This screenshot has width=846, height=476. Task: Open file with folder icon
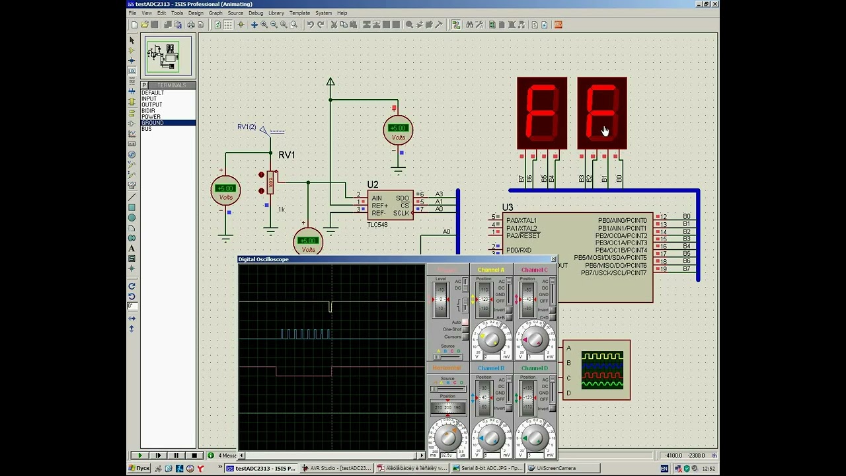click(x=145, y=24)
